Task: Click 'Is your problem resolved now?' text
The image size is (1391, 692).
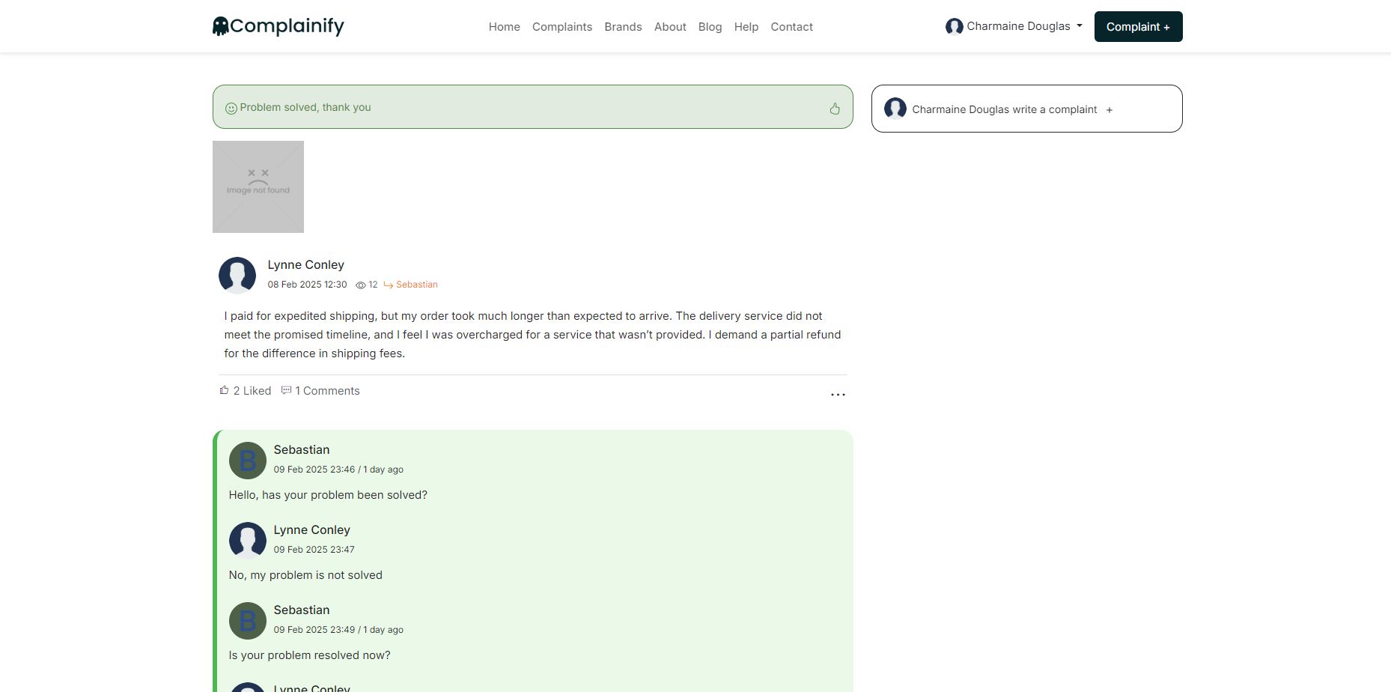Action: (x=309, y=655)
